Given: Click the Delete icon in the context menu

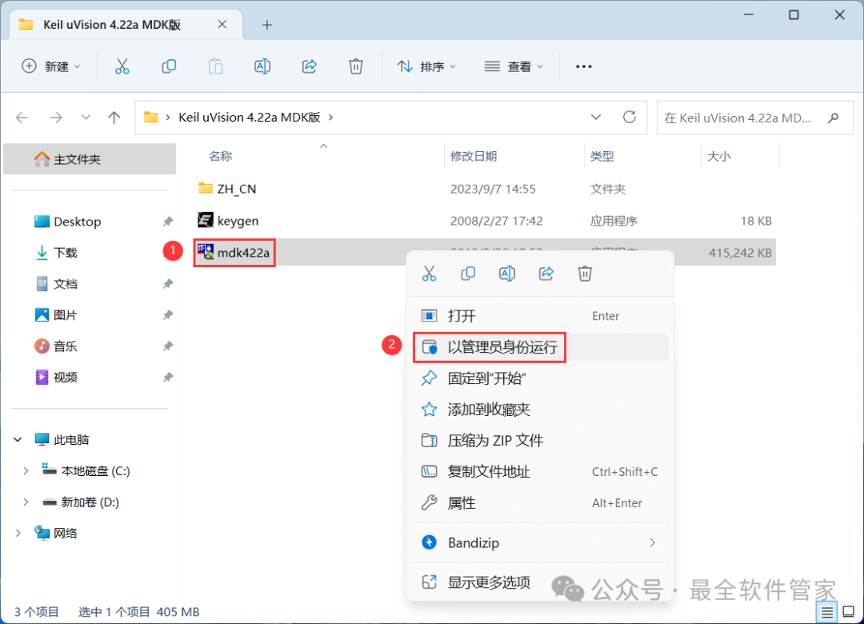Looking at the screenshot, I should 585,273.
